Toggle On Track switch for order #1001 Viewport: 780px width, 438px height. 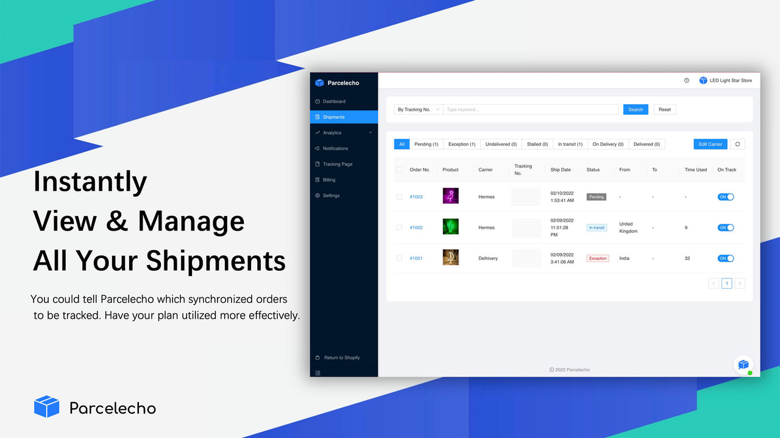point(726,259)
